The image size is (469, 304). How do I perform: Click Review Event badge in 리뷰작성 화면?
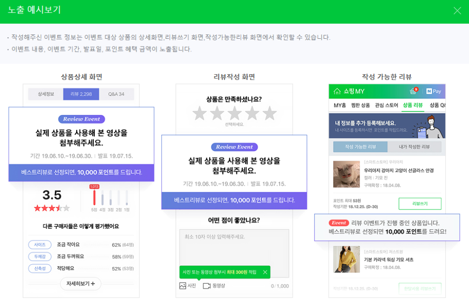tap(234, 147)
